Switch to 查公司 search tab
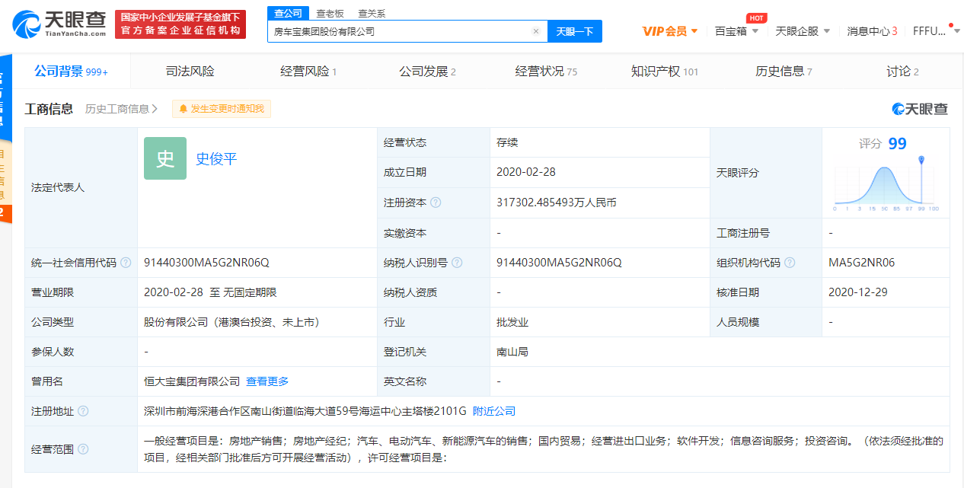 [288, 13]
